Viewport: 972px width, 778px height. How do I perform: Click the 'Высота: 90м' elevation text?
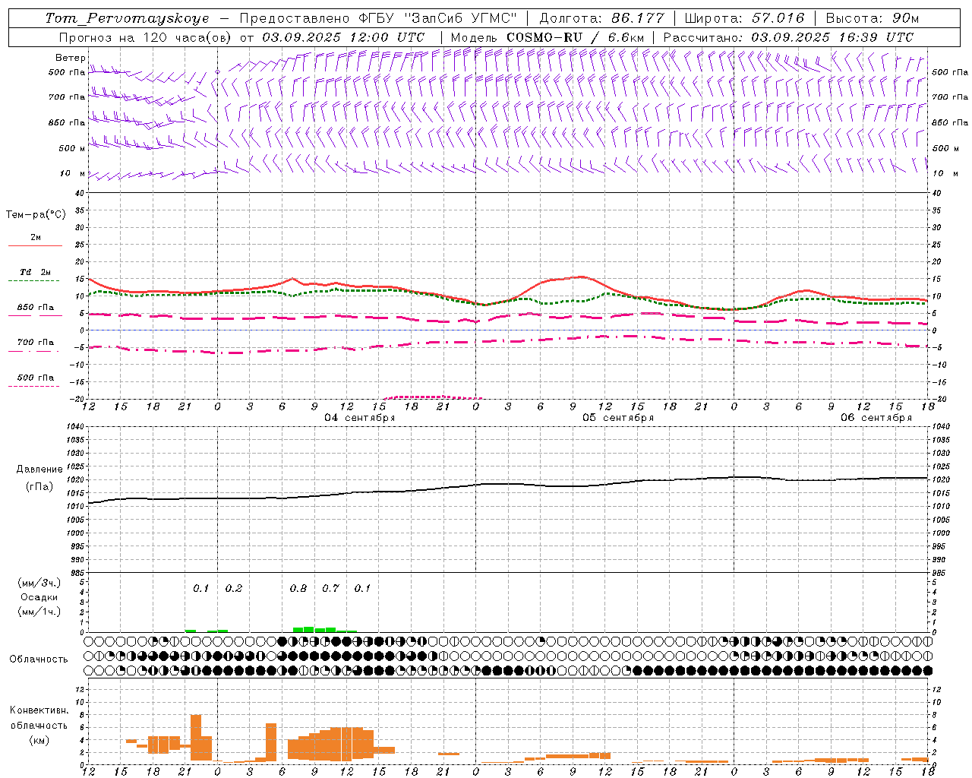872,18
